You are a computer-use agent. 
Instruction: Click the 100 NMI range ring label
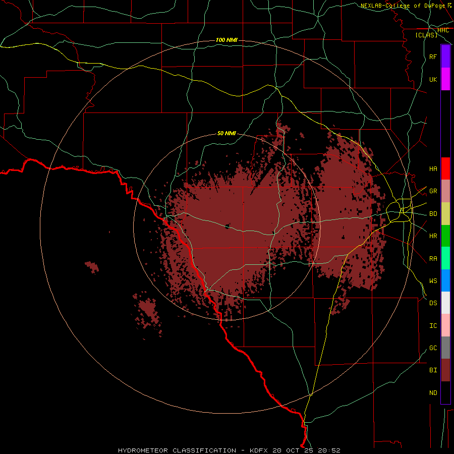[226, 40]
